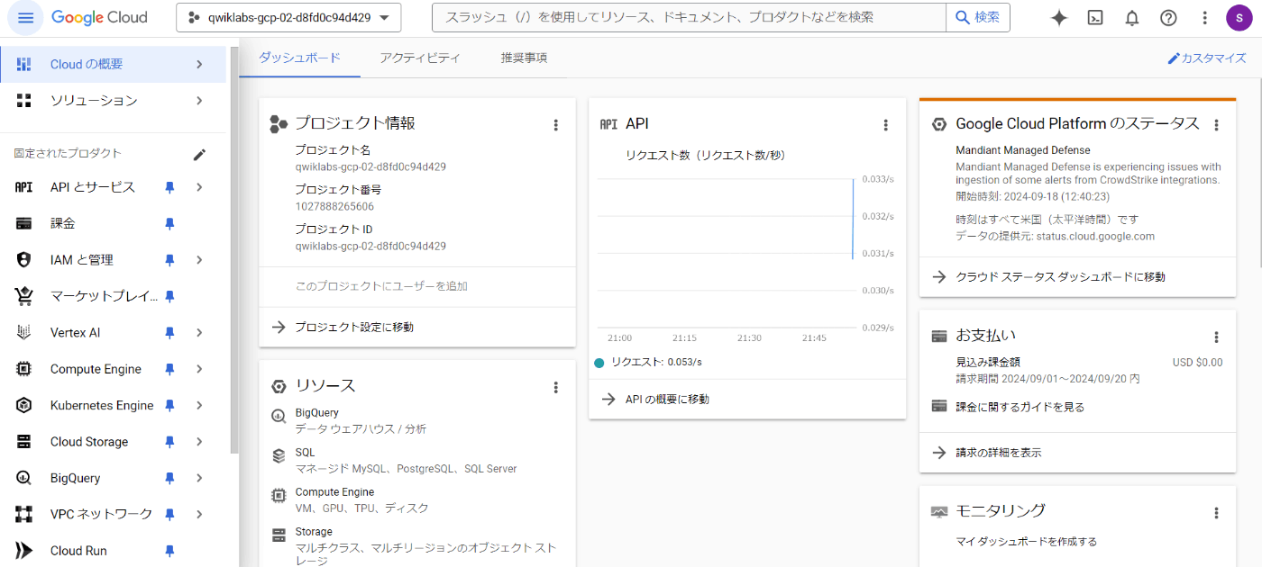
Task: Click the 課金 billing card icon
Action: tap(24, 223)
